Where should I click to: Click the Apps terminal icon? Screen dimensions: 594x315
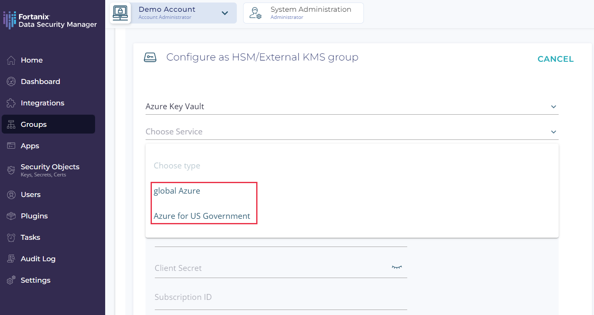click(x=11, y=146)
